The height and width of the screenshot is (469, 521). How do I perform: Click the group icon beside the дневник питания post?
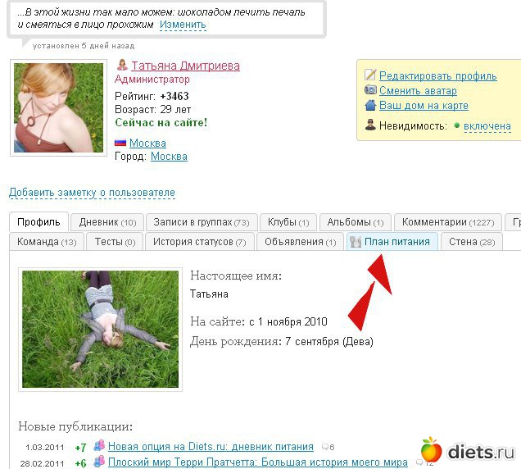(99, 445)
